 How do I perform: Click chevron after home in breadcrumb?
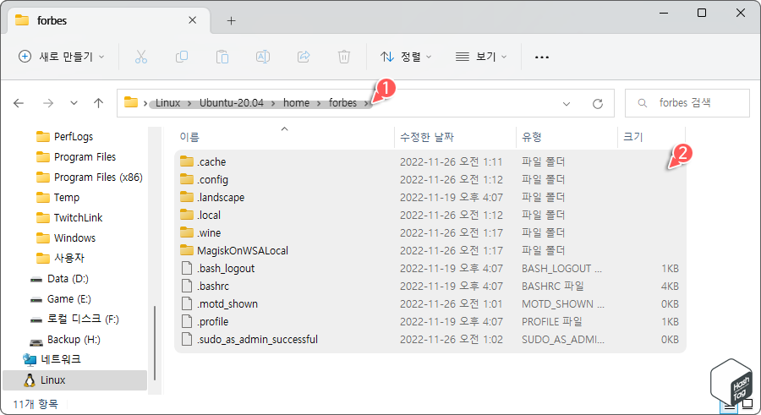319,103
